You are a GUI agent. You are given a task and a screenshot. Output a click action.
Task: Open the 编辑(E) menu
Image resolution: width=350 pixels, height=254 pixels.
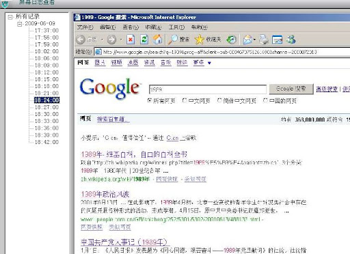(x=108, y=27)
